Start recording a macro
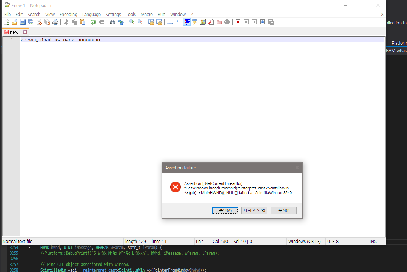Image resolution: width=407 pixels, height=272 pixels. pyautogui.click(x=238, y=22)
